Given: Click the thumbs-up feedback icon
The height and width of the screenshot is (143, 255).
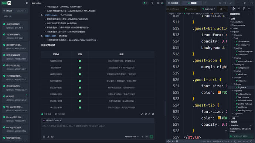Looking at the screenshot, I should click(142, 114).
